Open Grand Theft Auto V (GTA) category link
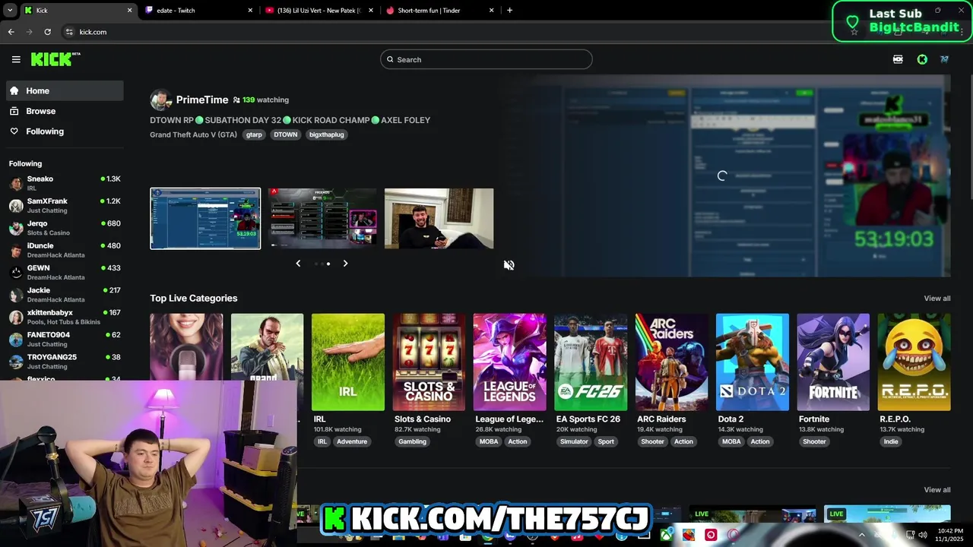 (194, 134)
